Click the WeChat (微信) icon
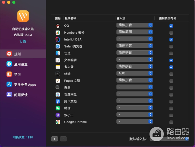This screenshot has width=195, height=147. coord(58,108)
